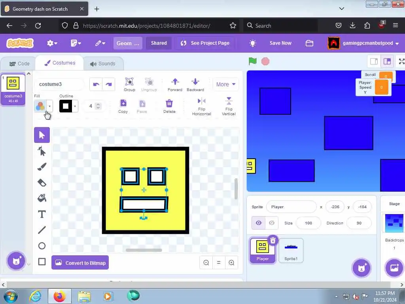The height and width of the screenshot is (304, 405).
Task: Click the green flag to run
Action: 253,61
